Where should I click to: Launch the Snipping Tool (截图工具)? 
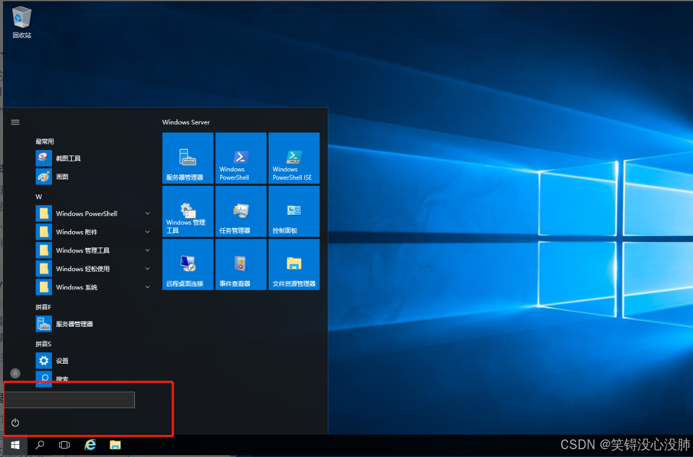click(94, 159)
